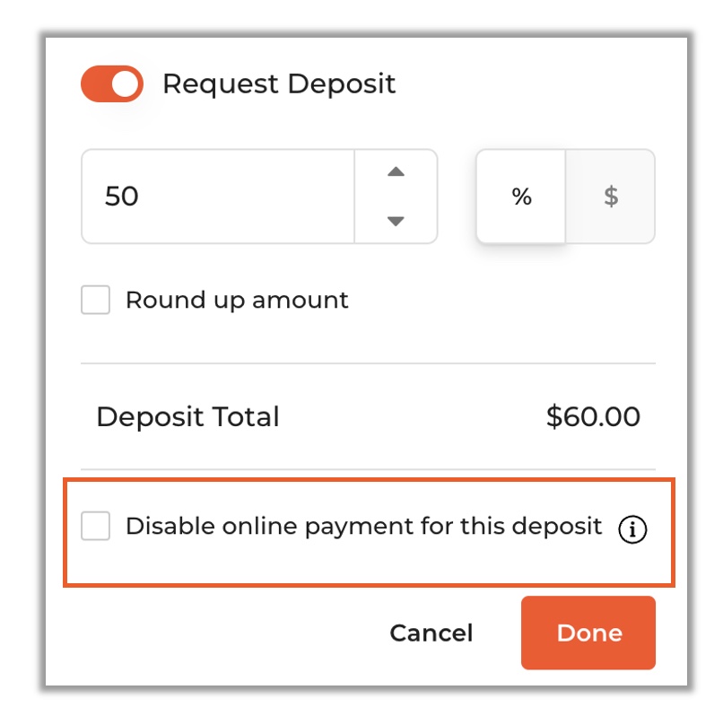Click the empty space inside the orange highlighted section
This screenshot has height=716, width=723.
pos(369,565)
